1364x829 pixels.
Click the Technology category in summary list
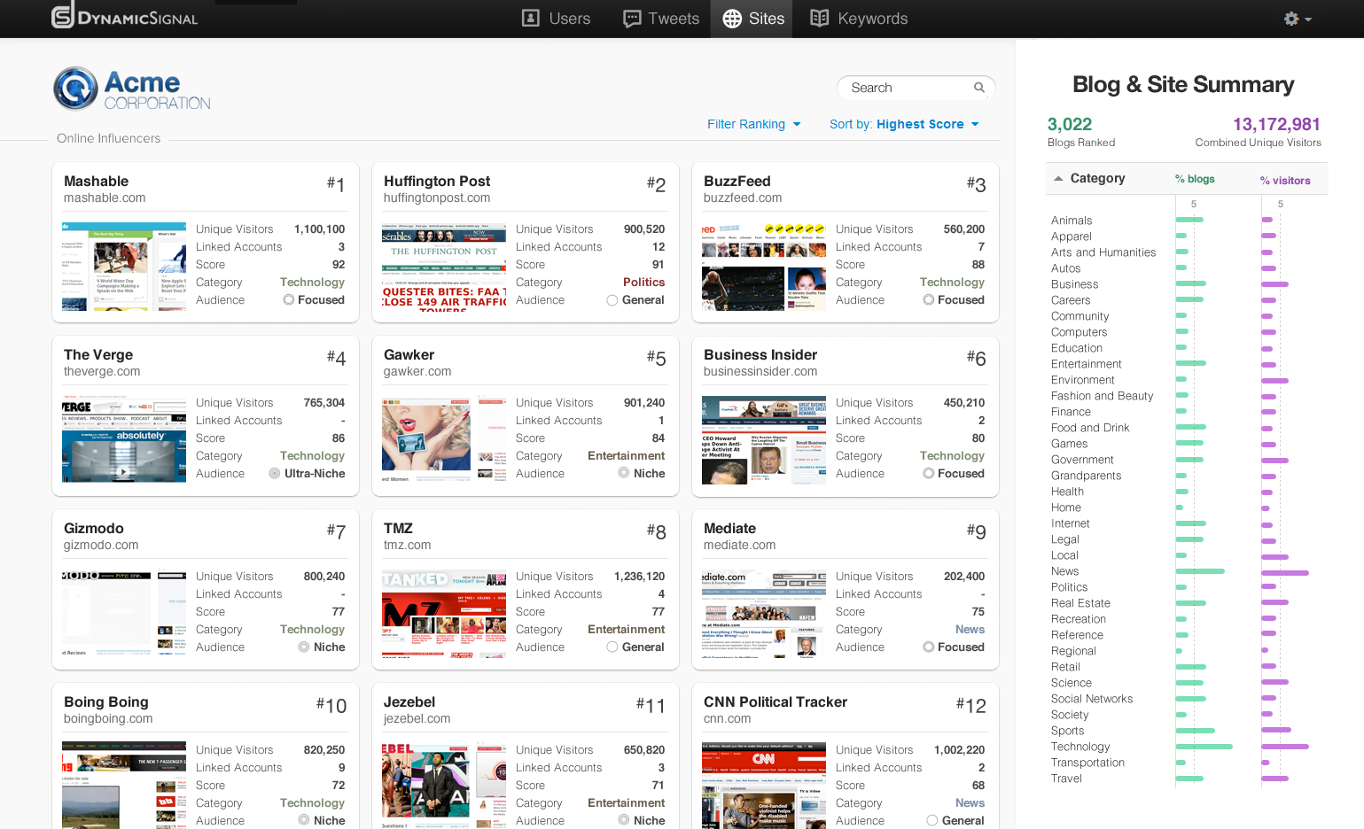(1080, 747)
